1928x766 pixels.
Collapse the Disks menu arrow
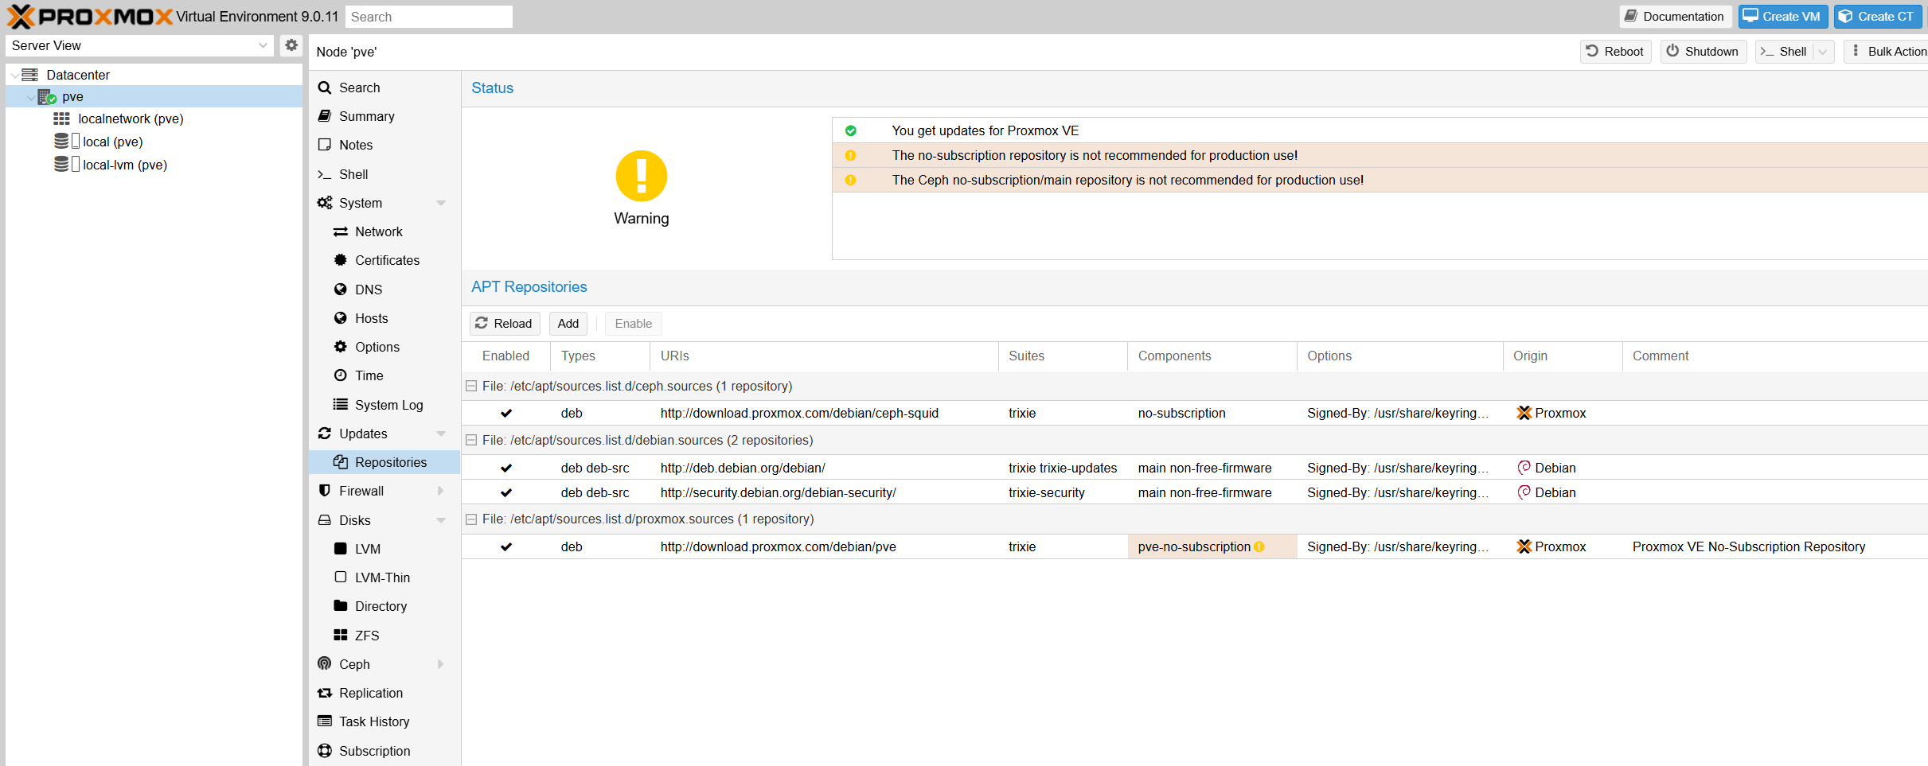(441, 520)
